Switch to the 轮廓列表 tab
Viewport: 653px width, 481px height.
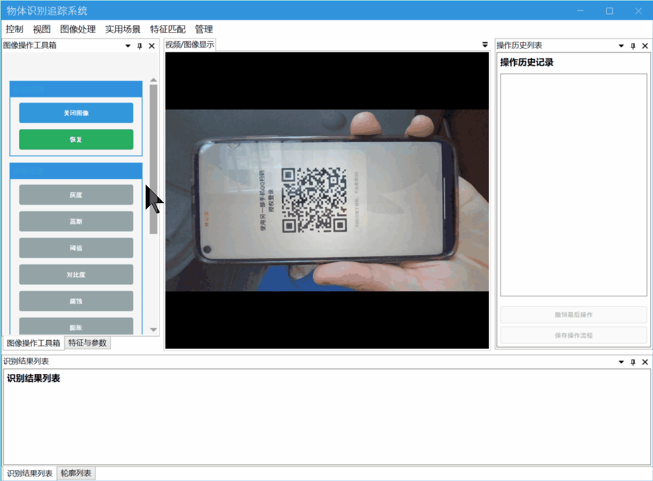tap(76, 473)
